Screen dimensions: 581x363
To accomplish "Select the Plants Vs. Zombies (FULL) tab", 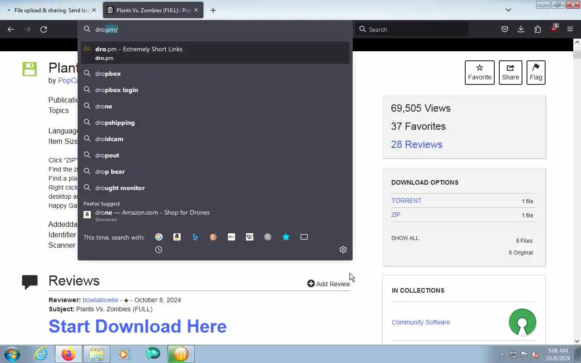I will (x=153, y=10).
